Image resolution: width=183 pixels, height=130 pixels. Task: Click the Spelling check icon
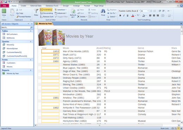(89, 13)
